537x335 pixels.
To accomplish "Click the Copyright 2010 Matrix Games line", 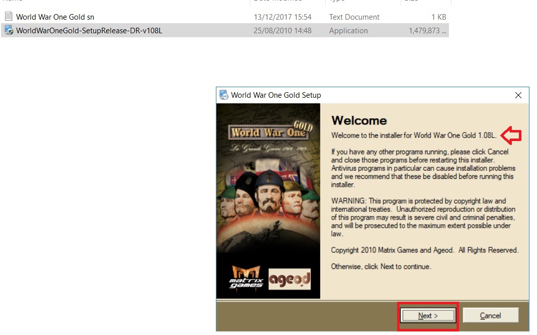I will click(x=425, y=250).
